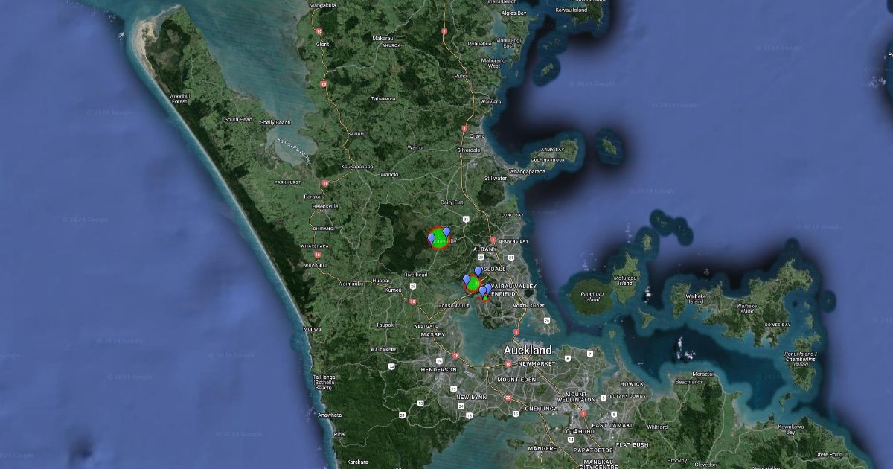Click the small green marker beside Glenfield

pyautogui.click(x=485, y=297)
